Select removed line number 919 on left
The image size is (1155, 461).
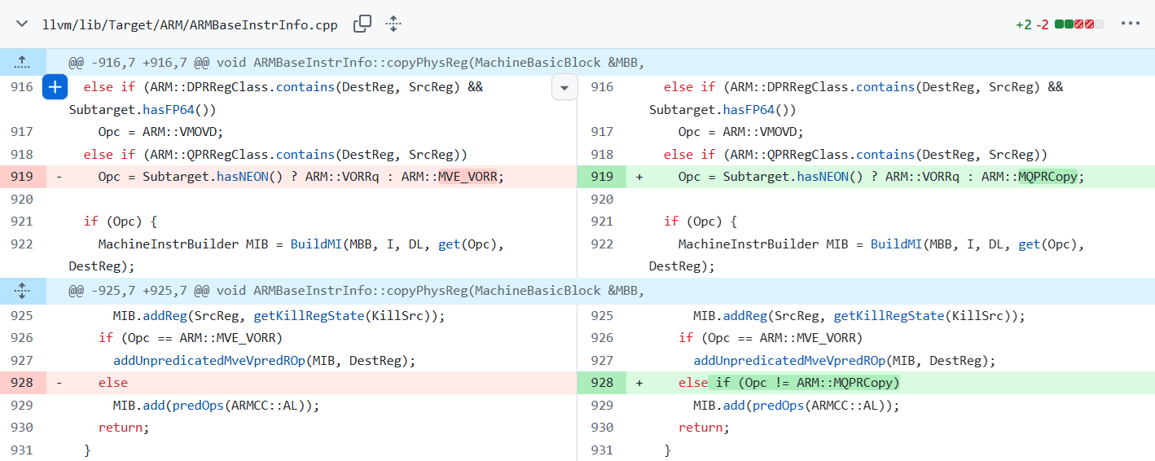22,177
